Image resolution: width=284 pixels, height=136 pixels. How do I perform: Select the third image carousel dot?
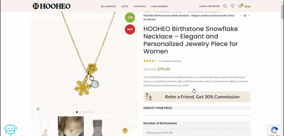[x=84, y=112]
